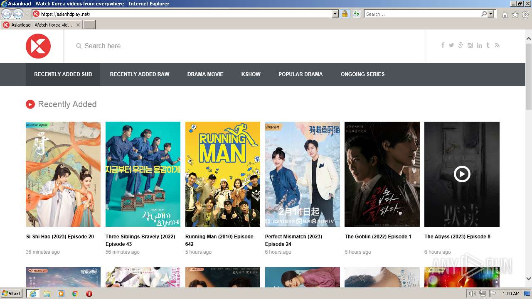Open the Running Man poster thumbnail
The image size is (532, 299).
(x=223, y=174)
